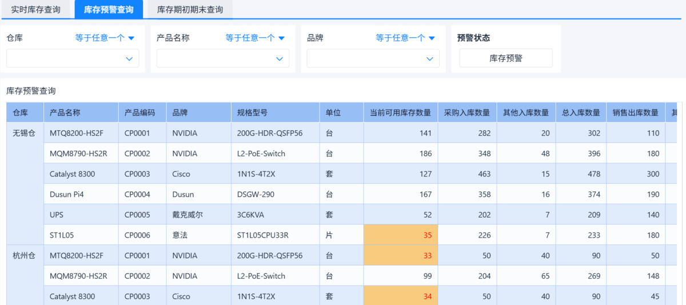Click product code CP0003 in 无锡仓
The image size is (686, 305).
pos(137,174)
